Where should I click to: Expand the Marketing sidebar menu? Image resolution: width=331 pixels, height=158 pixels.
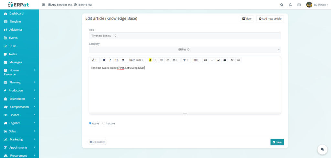coord(19,140)
